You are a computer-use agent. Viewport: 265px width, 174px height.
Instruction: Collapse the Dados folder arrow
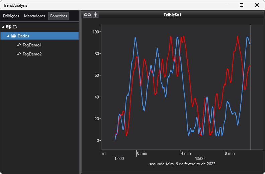click(8, 36)
